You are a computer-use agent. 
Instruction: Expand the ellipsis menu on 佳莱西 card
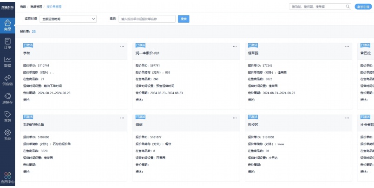(x=347, y=46)
